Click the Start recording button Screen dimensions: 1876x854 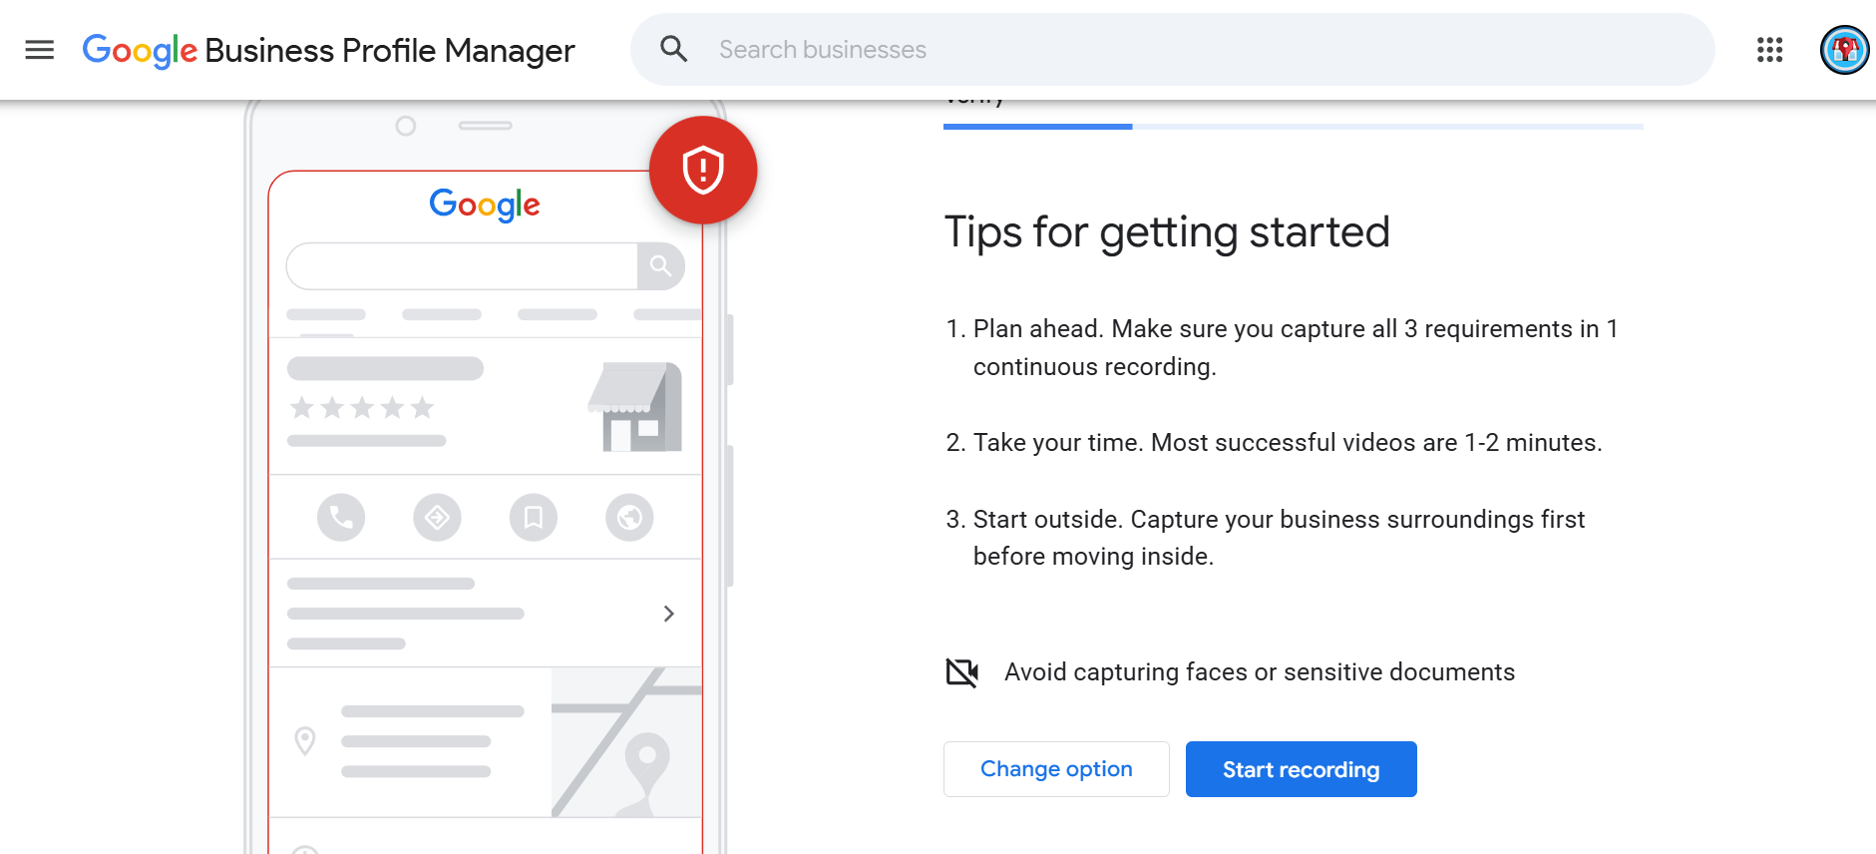point(1301,769)
